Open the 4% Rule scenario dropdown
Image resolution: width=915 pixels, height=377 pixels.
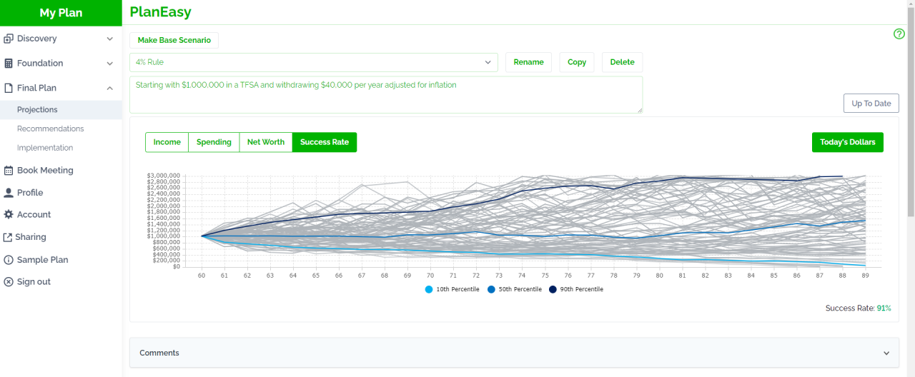pos(314,62)
